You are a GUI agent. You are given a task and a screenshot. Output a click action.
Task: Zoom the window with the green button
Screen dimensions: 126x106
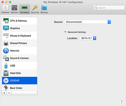tap(10, 2)
